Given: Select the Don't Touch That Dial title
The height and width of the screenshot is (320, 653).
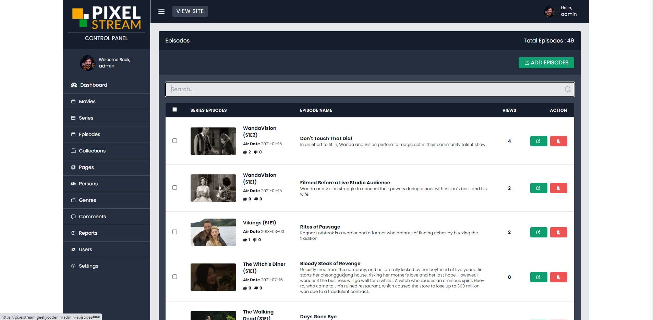Looking at the screenshot, I should 326,138.
